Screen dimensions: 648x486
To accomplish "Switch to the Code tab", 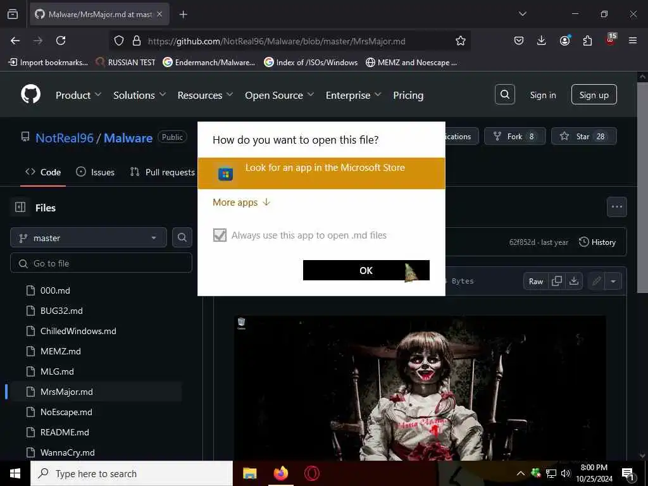I will [x=43, y=172].
